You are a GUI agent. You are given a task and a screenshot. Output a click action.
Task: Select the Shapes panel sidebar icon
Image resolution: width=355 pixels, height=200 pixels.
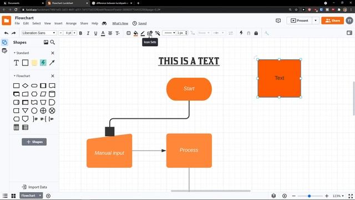point(4,42)
